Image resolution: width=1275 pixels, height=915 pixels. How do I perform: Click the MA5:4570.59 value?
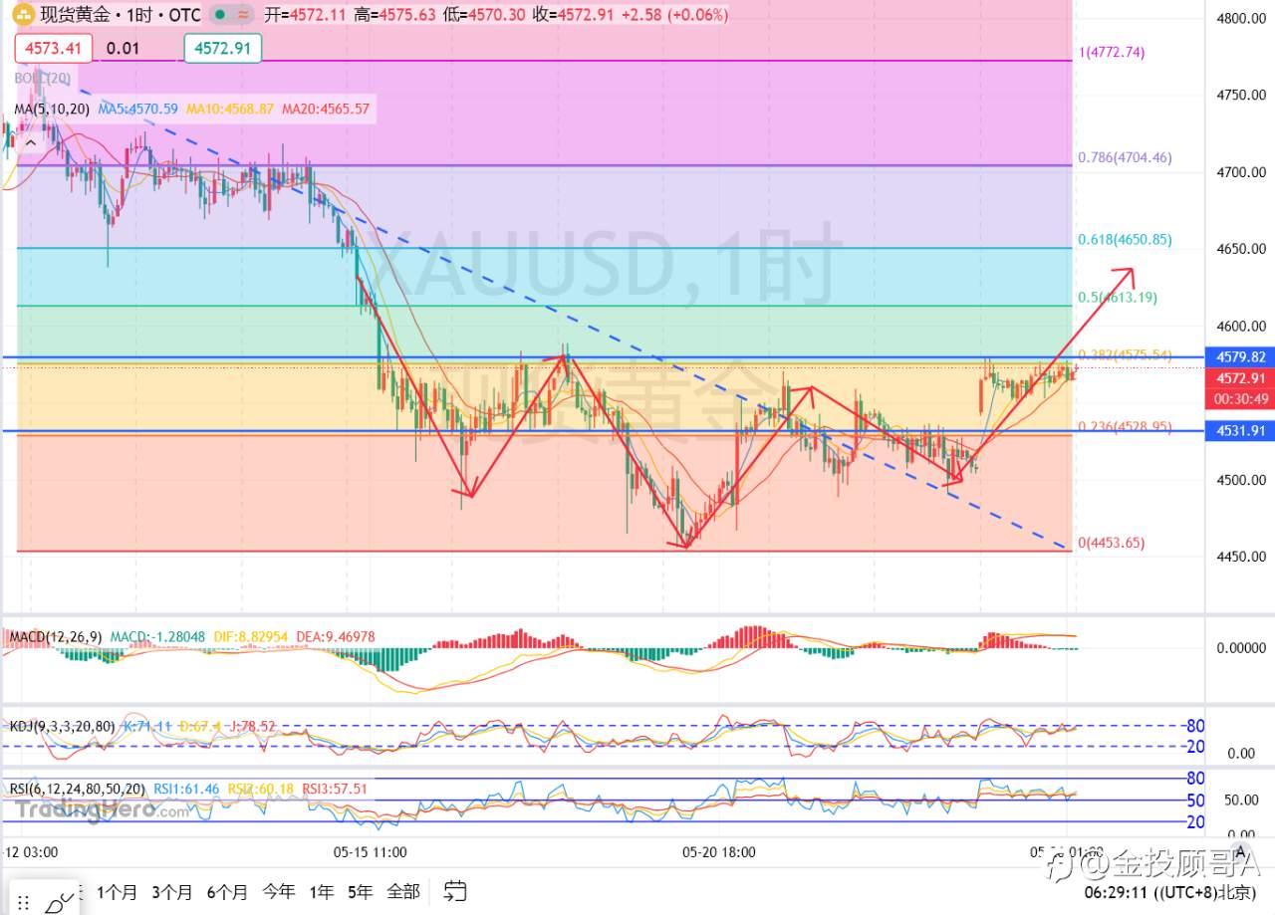[137, 109]
